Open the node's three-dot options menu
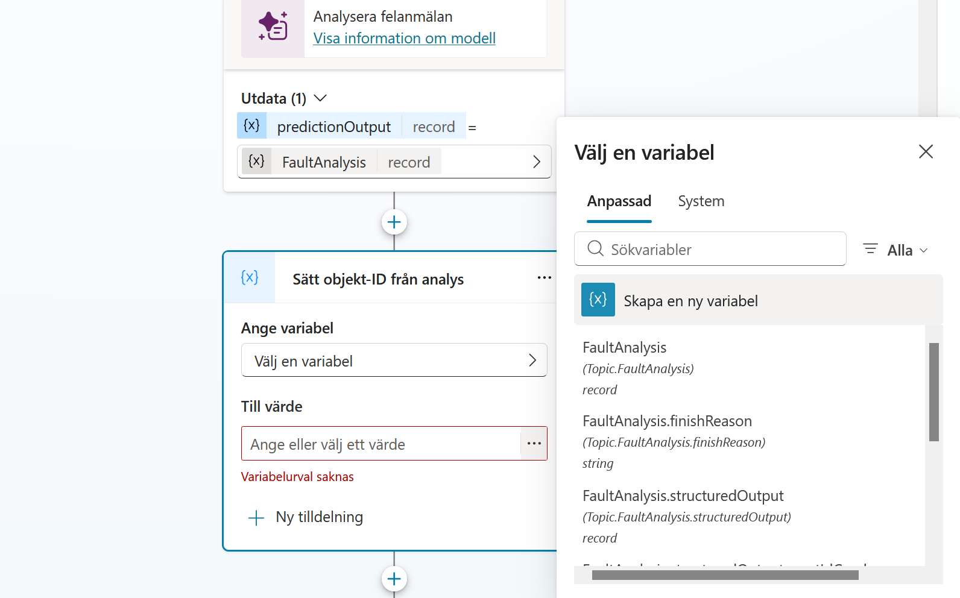Image resolution: width=960 pixels, height=598 pixels. [544, 278]
